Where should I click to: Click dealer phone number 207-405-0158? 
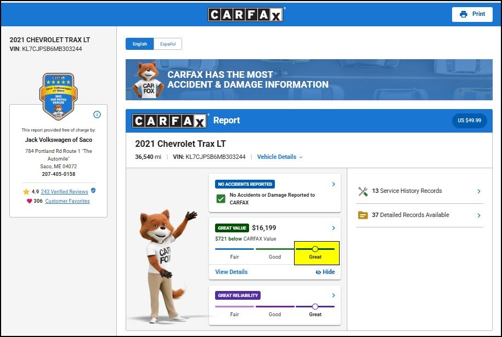(x=59, y=174)
